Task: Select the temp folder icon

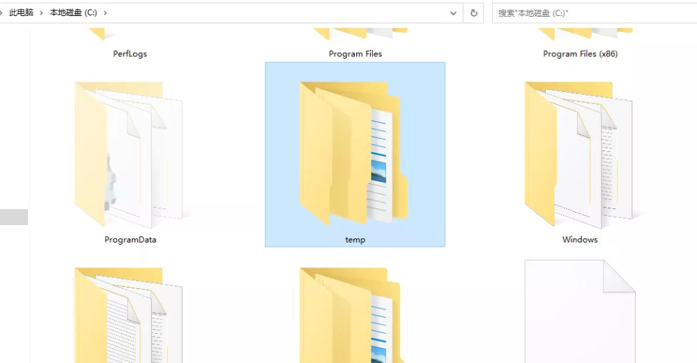Action: coord(354,153)
